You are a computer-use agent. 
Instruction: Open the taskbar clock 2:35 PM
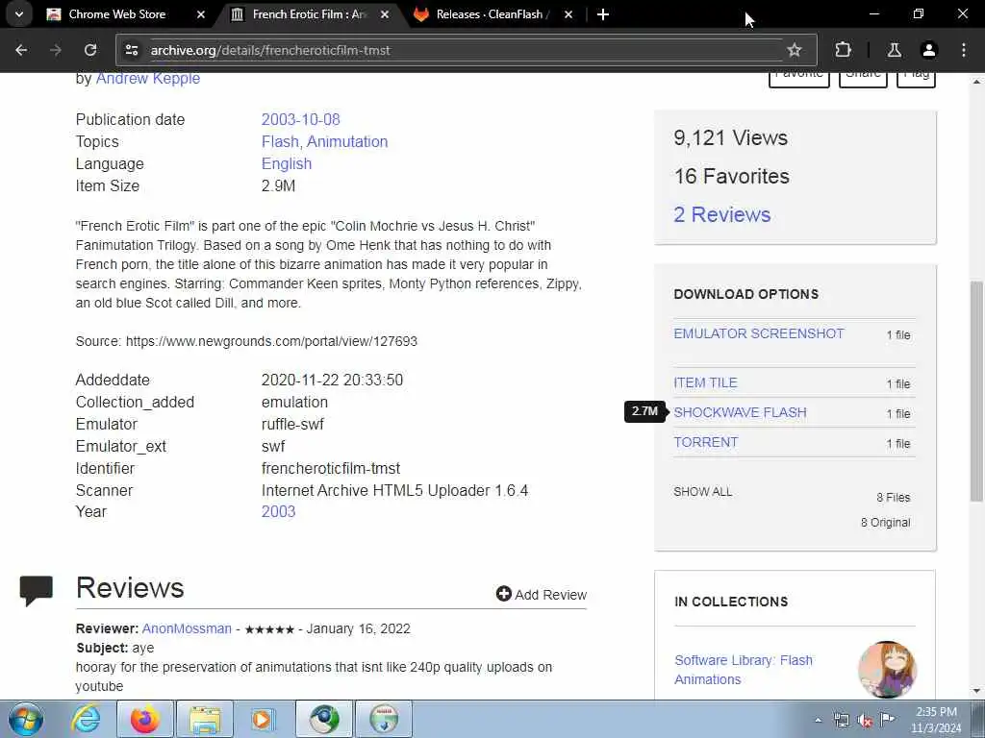pos(936,720)
